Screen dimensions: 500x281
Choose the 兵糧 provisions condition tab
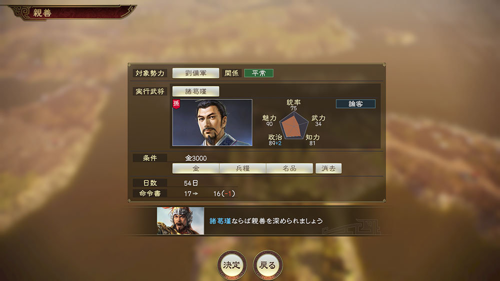(242, 168)
